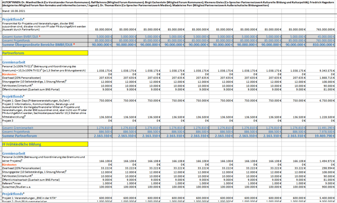
Task: Click the 6.750.000 € Open Days total
Action: [326, 100]
